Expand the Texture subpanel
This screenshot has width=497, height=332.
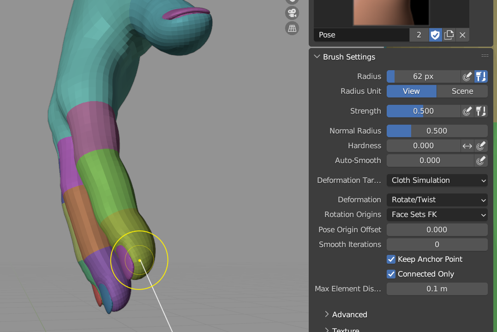[327, 330]
